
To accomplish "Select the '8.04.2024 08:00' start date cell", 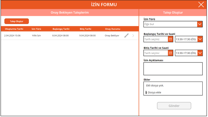I will (x=60, y=35).
